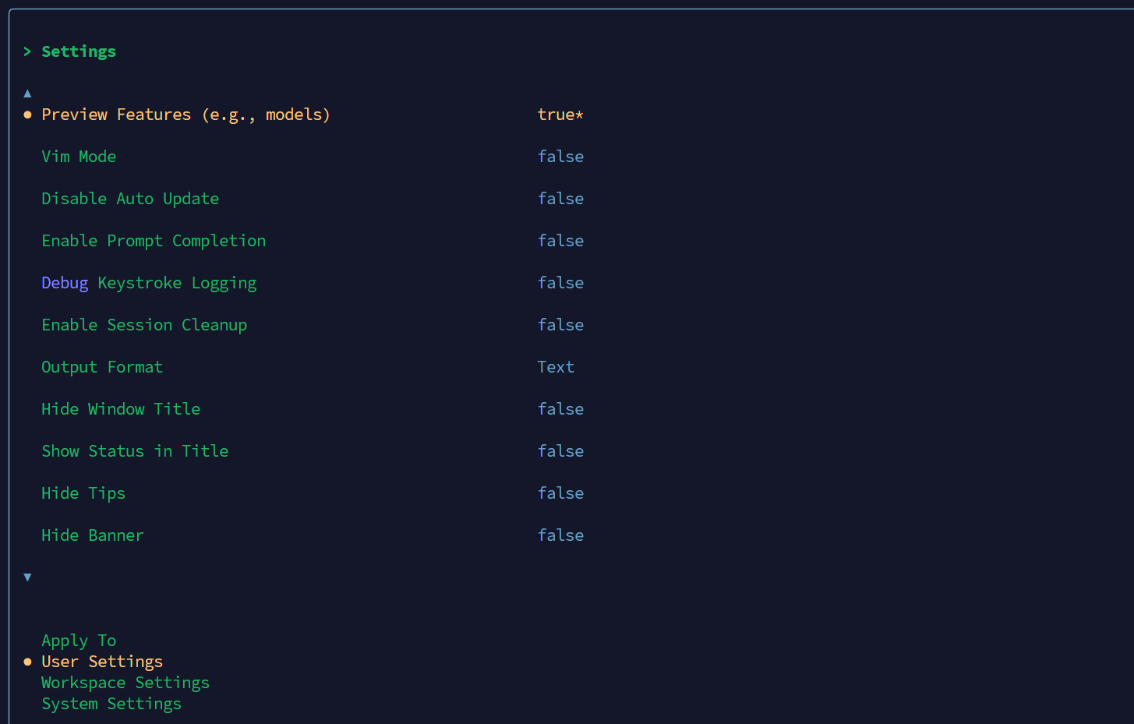1134x724 pixels.
Task: Click the downward scroll triangle
Action: (x=27, y=577)
